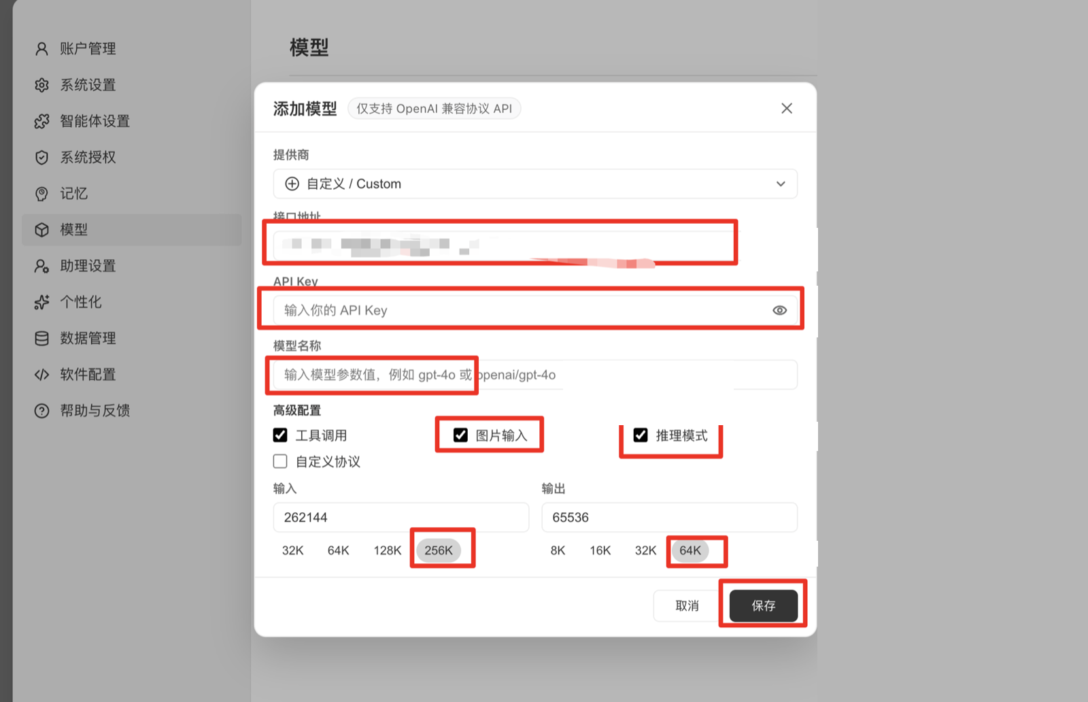Click the system settings gear icon

[x=41, y=85]
